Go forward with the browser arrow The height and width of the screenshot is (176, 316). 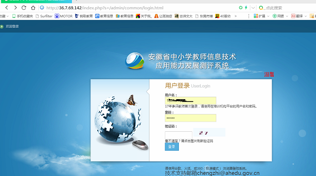16,8
